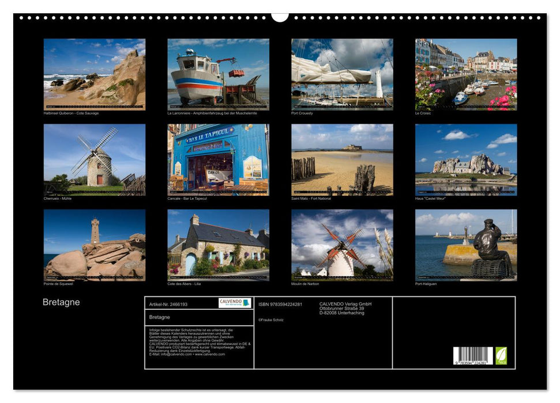Click the caption 'Pointe de Squewel'

pos(58,284)
